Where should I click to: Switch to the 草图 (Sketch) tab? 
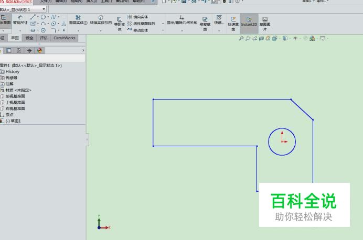click(x=15, y=38)
